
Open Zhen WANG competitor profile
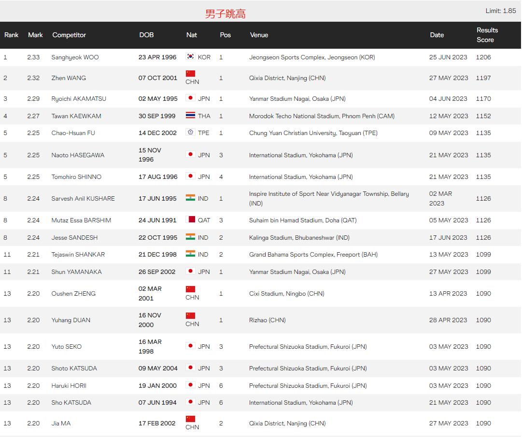pyautogui.click(x=69, y=78)
